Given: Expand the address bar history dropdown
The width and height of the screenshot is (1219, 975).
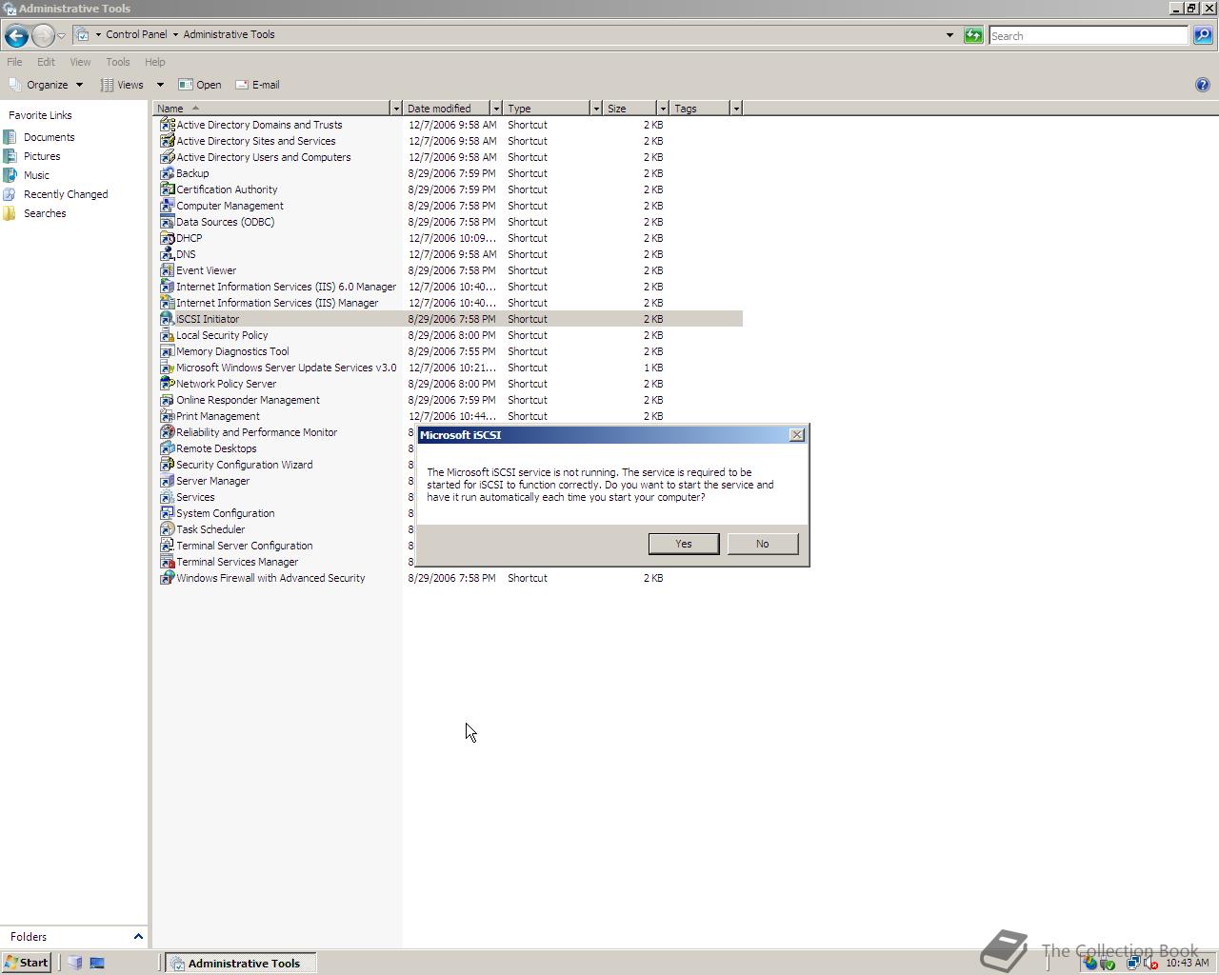Looking at the screenshot, I should pos(949,35).
